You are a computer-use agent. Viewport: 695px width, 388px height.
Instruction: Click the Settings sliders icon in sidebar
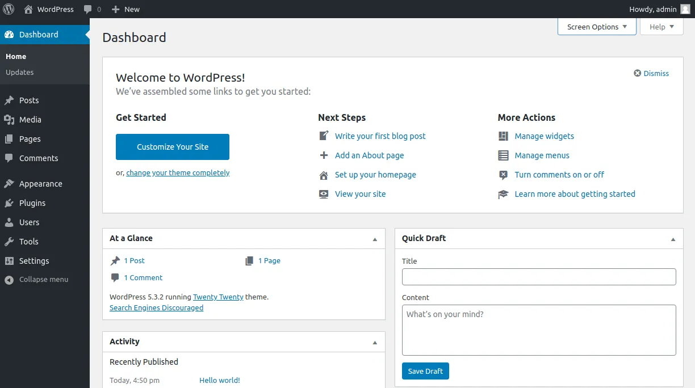pyautogui.click(x=9, y=261)
